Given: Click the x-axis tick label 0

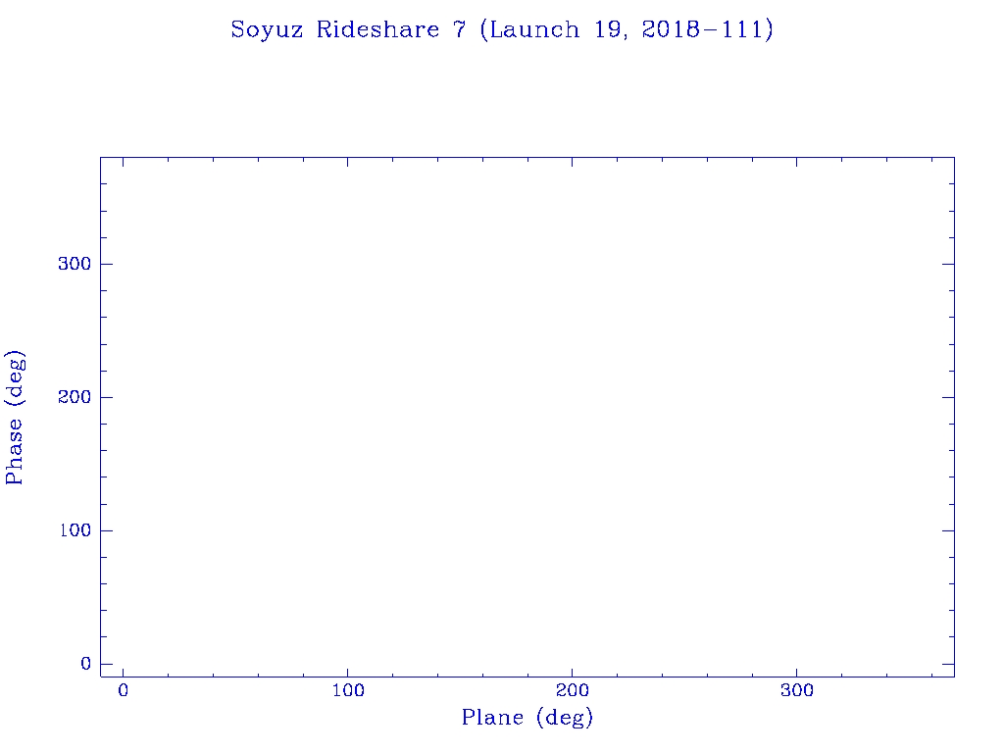Looking at the screenshot, I should pos(123,691).
